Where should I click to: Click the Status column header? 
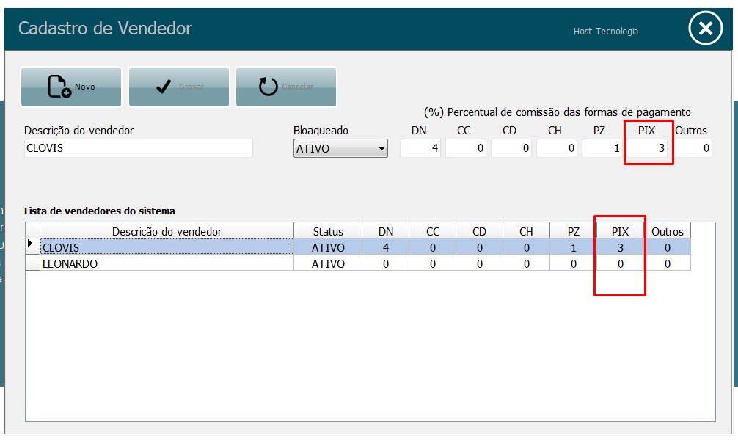coord(327,231)
